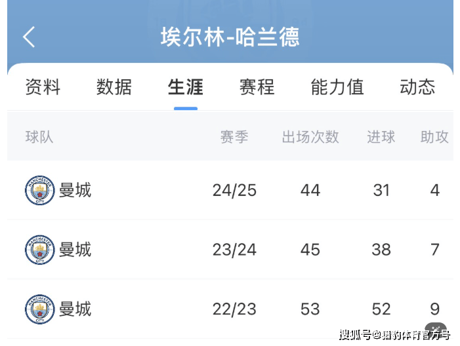Screen dimensions: 460x346
Task: Click the 出场次数 column header
Action: pyautogui.click(x=310, y=137)
